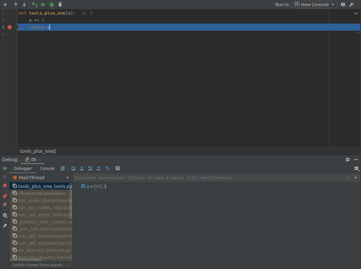The image size is (361, 269).
Task: Delete the cell using the trash icon
Action: (x=60, y=5)
